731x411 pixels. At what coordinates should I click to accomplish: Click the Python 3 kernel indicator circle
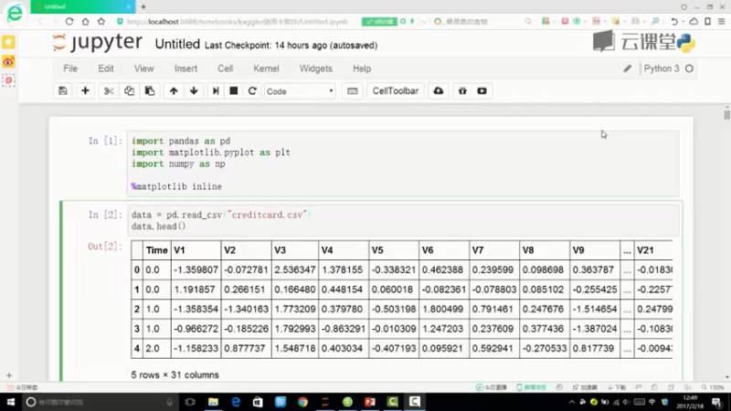click(689, 68)
